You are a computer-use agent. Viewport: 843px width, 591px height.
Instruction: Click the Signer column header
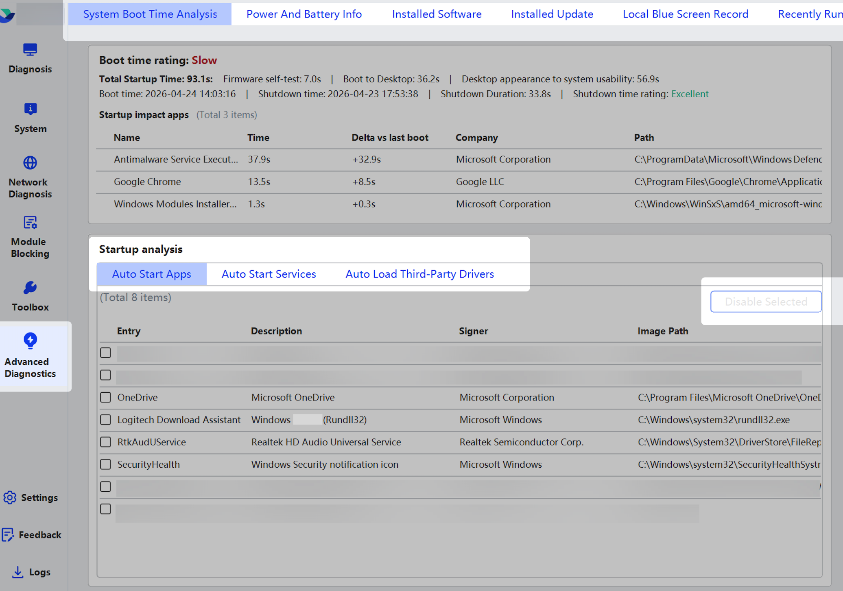tap(473, 331)
